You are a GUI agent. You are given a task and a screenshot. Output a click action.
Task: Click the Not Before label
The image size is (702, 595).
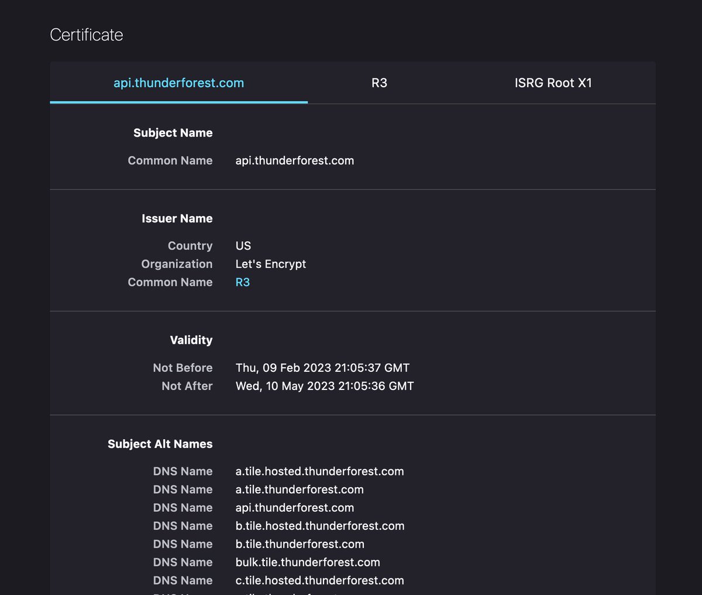pyautogui.click(x=183, y=368)
